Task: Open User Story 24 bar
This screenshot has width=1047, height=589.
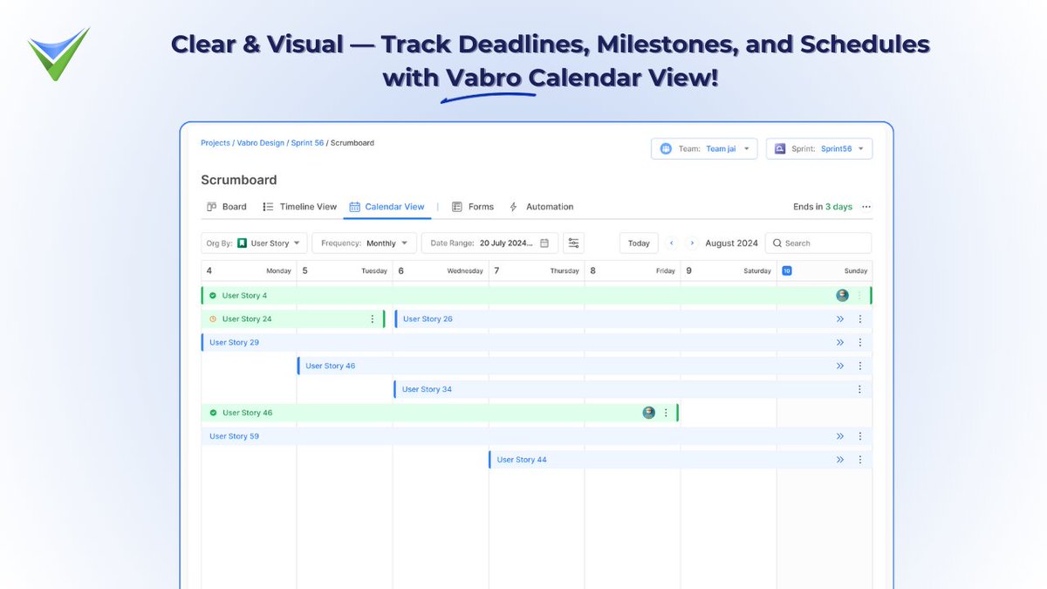Action: pos(293,319)
